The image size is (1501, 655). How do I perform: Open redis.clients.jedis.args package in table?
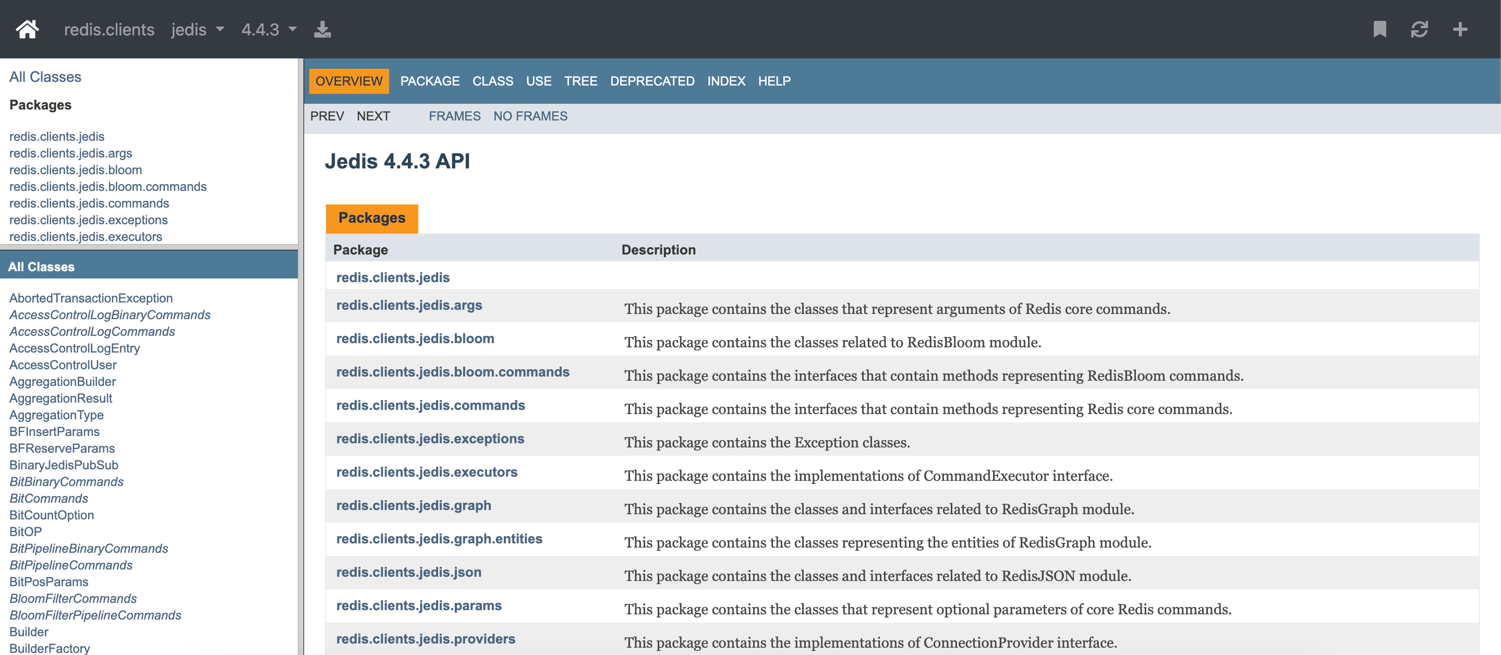point(409,306)
